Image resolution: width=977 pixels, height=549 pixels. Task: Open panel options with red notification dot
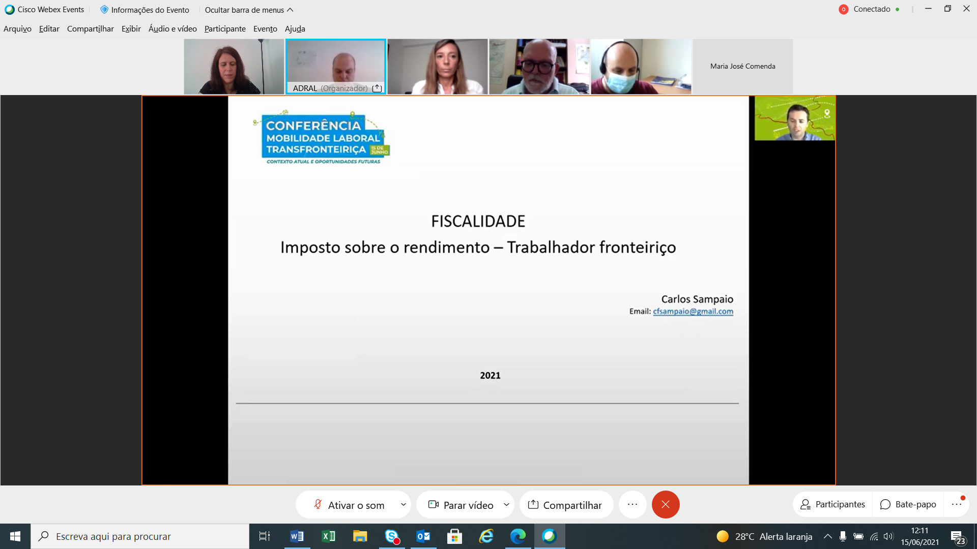tap(957, 504)
